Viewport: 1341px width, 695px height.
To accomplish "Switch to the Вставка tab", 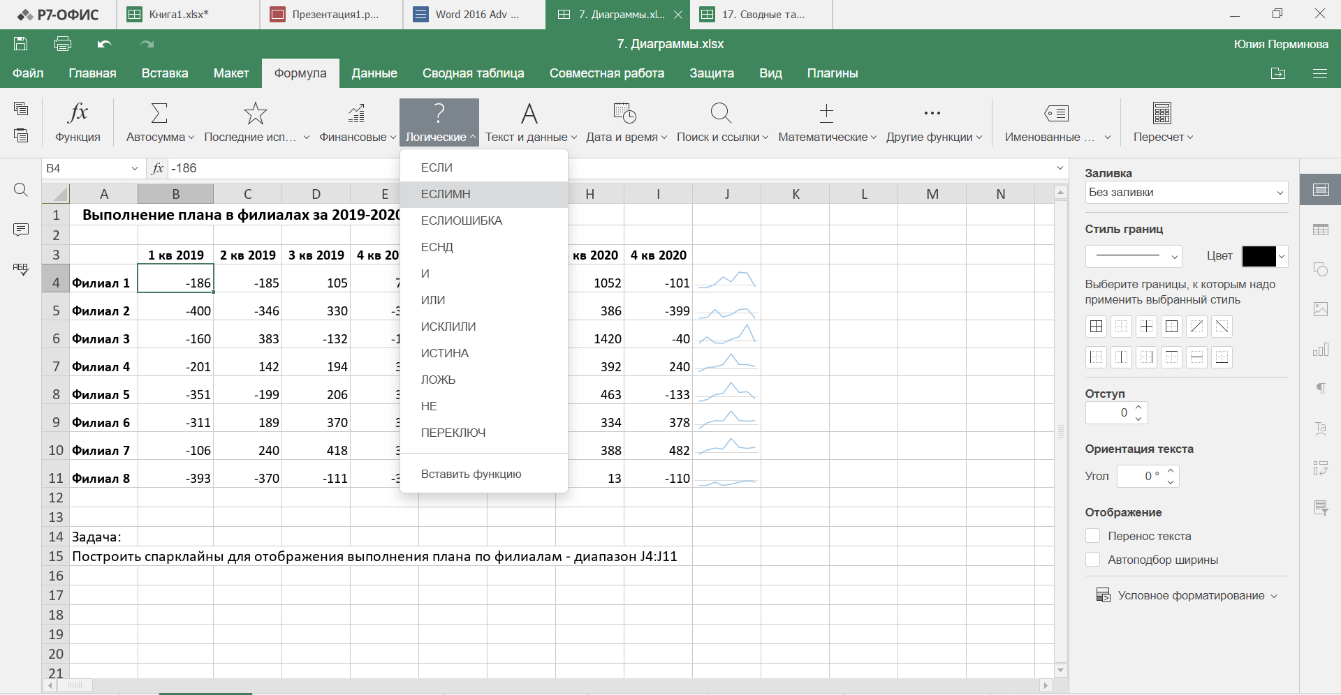I will pyautogui.click(x=165, y=73).
